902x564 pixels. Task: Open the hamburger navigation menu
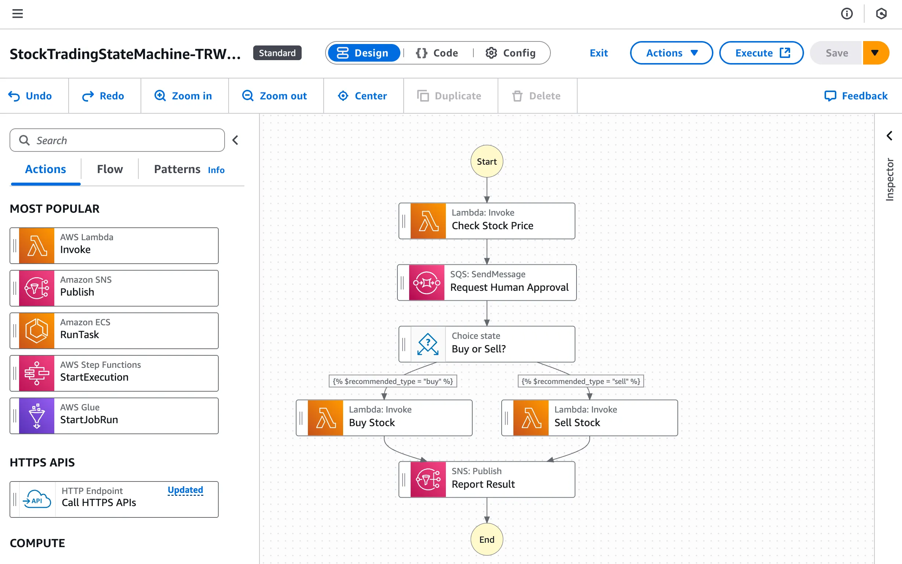[x=17, y=14]
